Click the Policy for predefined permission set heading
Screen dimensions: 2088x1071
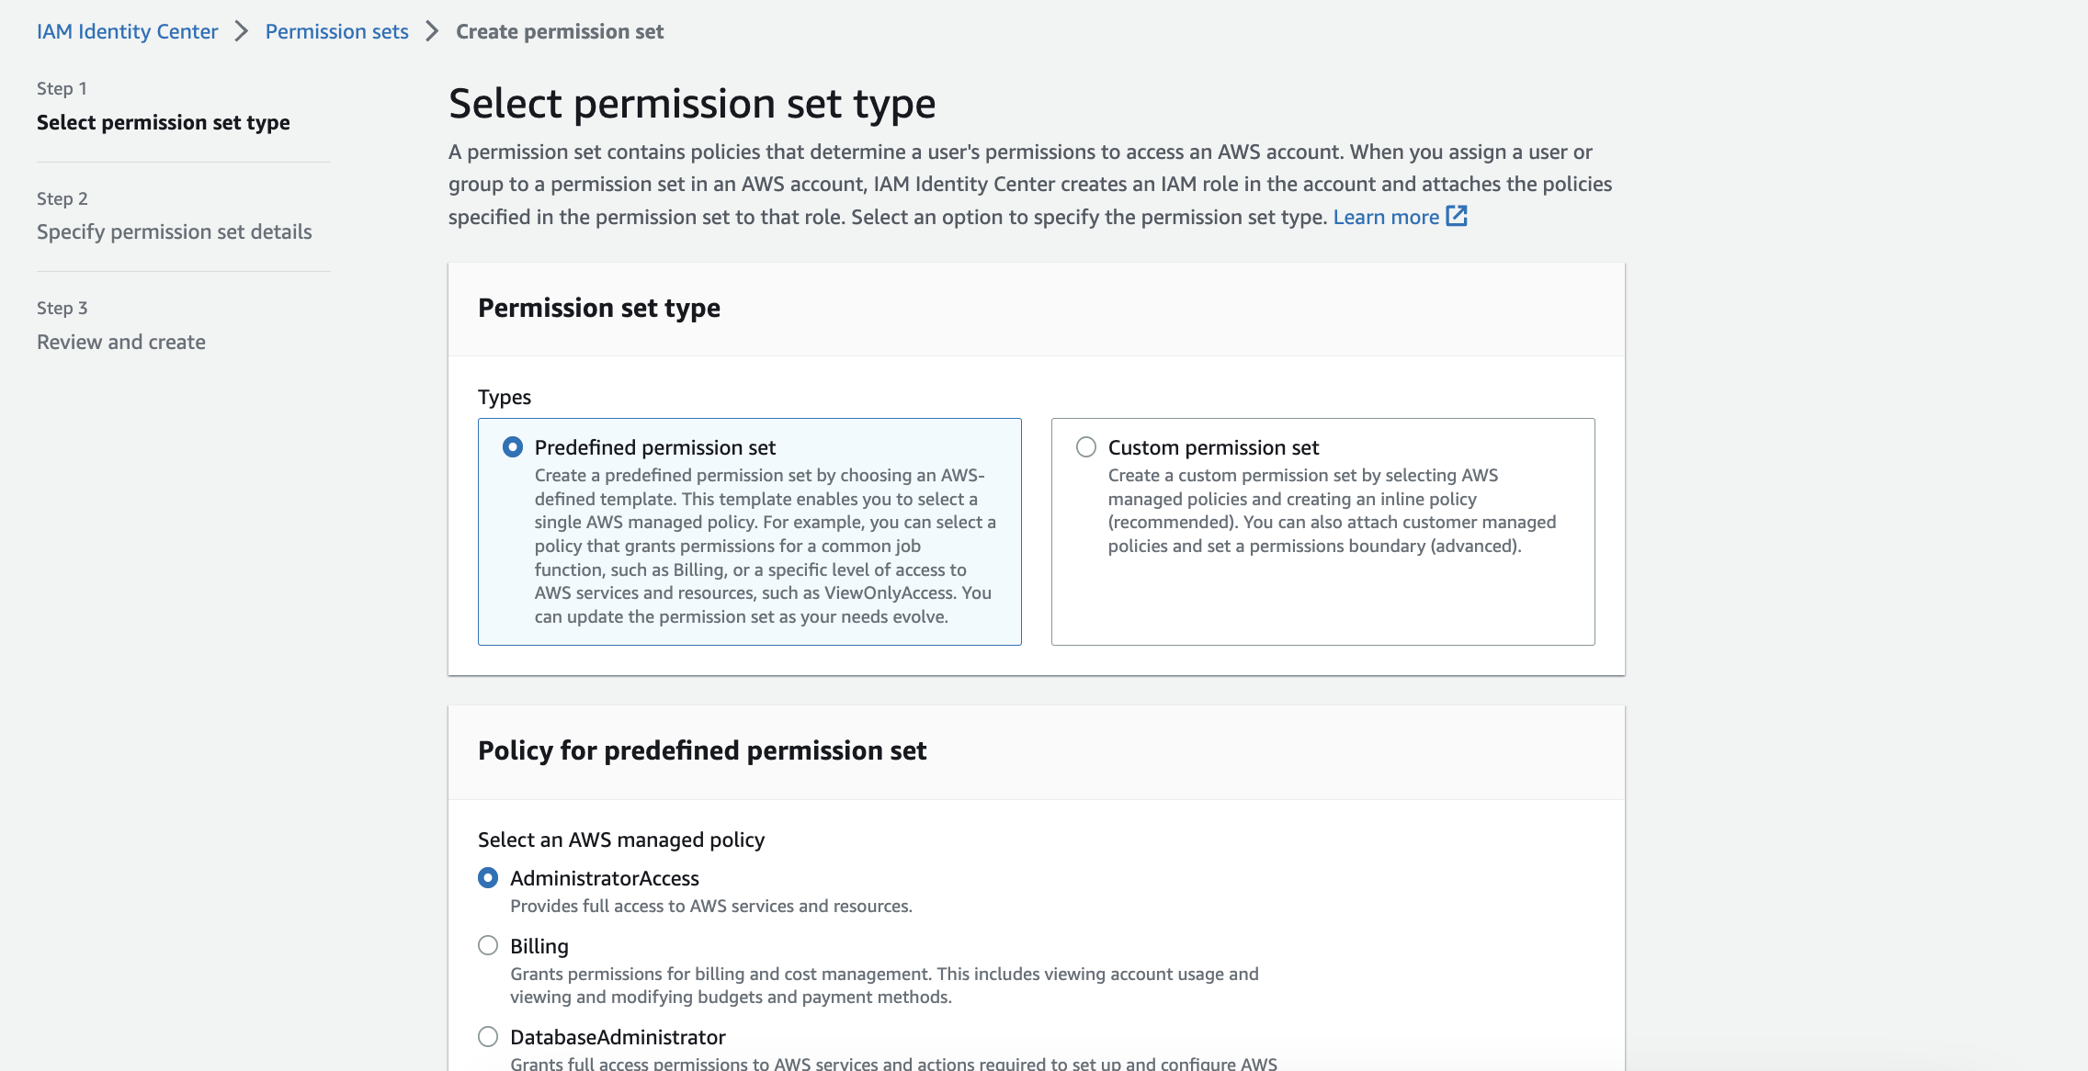pos(702,750)
